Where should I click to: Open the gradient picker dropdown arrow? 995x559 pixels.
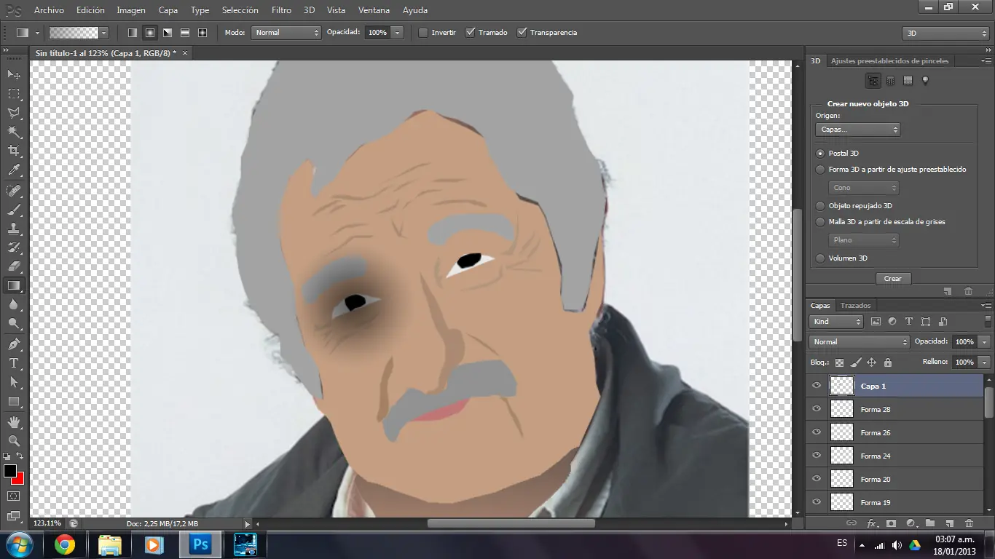pos(103,33)
